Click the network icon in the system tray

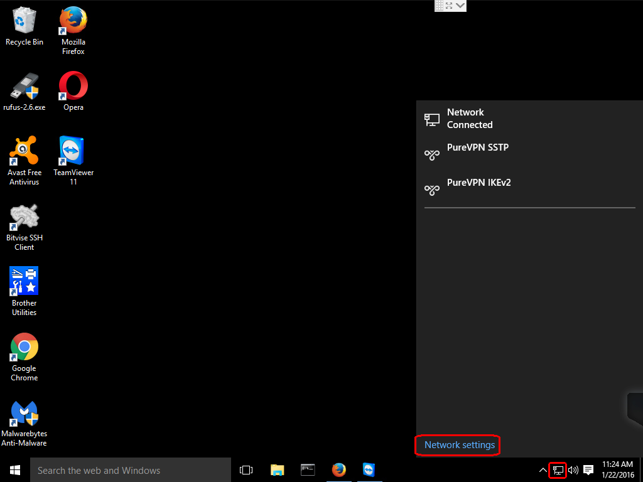tap(558, 470)
